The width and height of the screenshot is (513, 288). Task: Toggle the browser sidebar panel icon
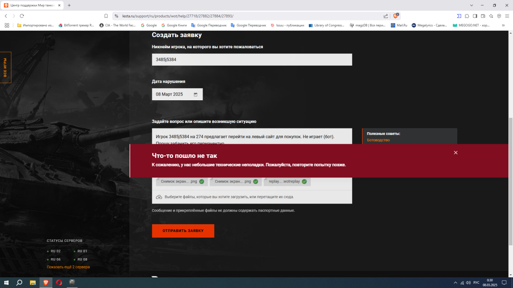[x=475, y=16]
